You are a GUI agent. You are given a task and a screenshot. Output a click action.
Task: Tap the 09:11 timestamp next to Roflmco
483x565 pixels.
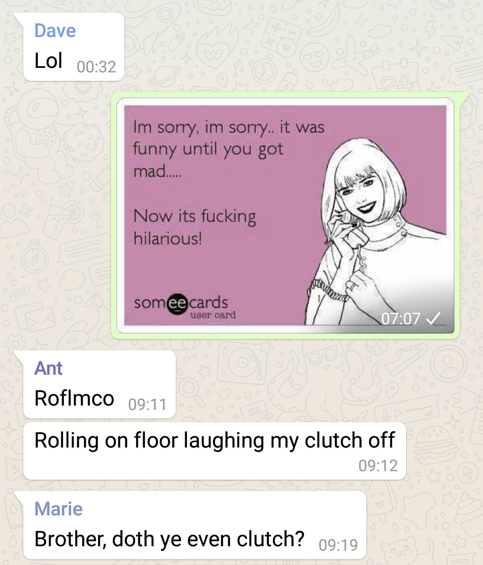click(147, 405)
